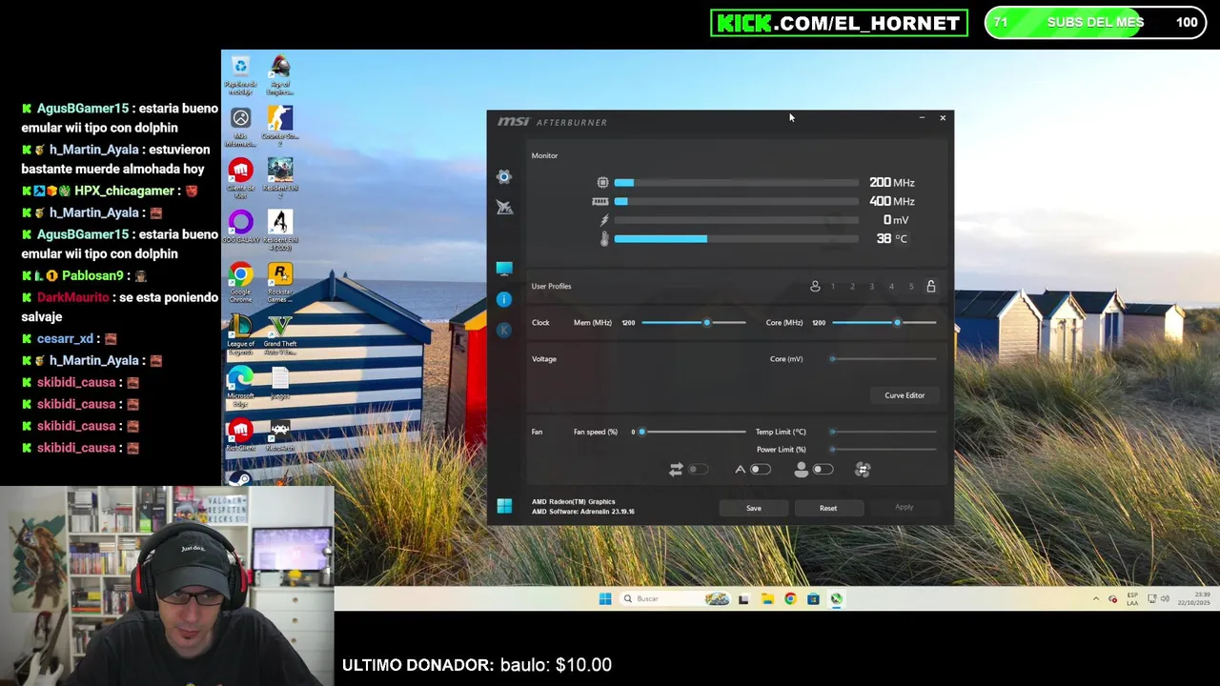Click the Power Limit (%) slider
The height and width of the screenshot is (686, 1220).
click(884, 450)
